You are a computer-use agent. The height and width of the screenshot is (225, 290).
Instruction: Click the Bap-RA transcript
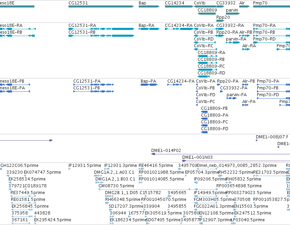click(x=149, y=29)
